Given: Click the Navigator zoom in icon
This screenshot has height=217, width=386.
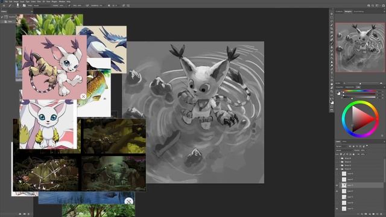Looking at the screenshot, I should tap(381, 83).
